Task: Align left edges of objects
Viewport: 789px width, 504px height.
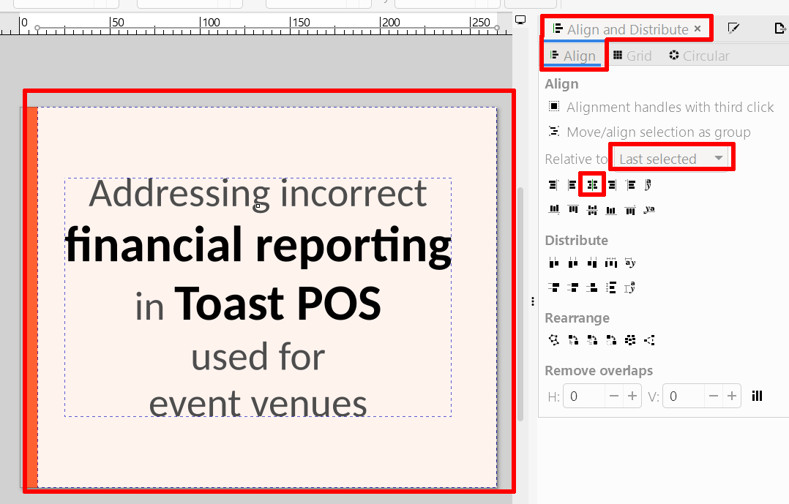Action: [x=573, y=185]
